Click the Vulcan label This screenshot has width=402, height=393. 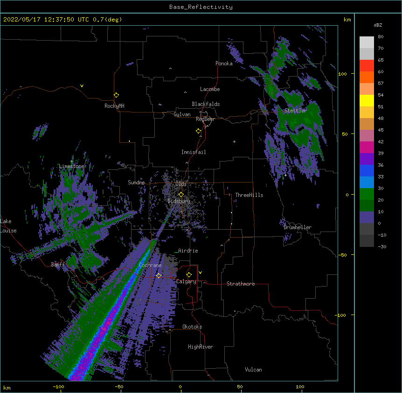(253, 370)
